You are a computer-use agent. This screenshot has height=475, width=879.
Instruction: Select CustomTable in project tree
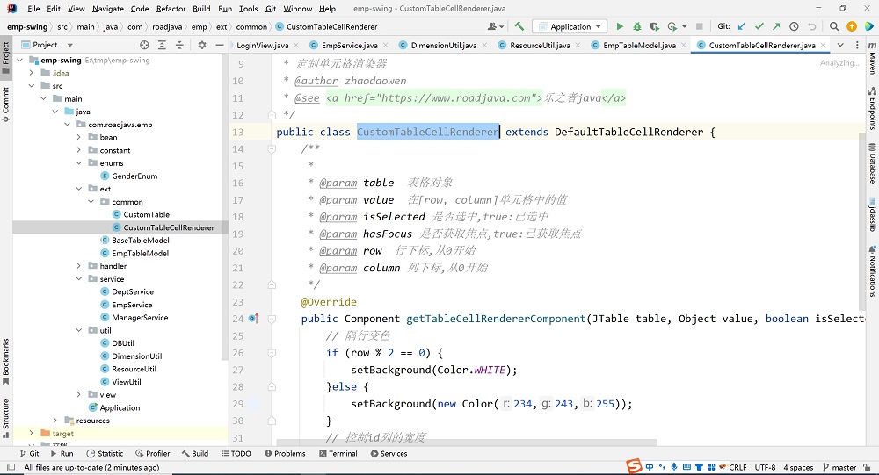[146, 214]
